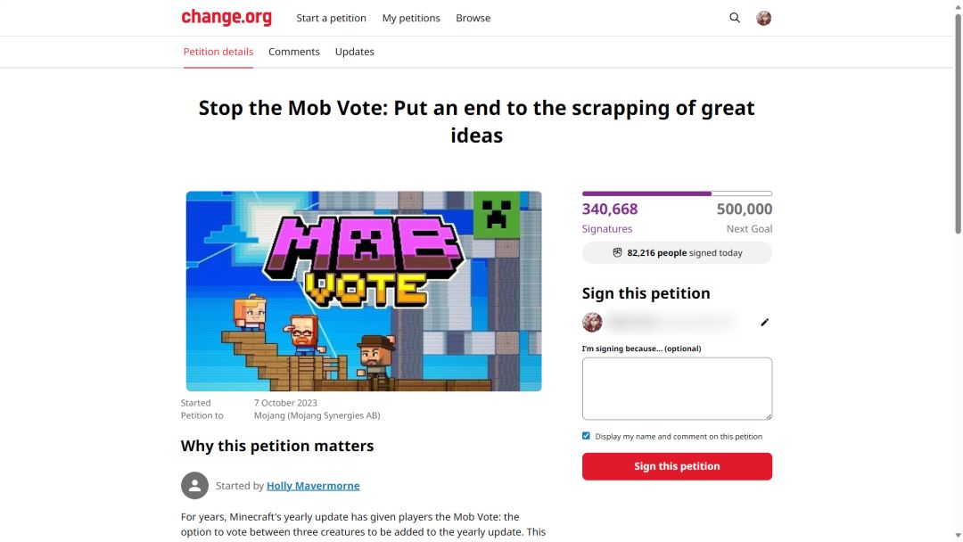963x542 pixels.
Task: Click the Mob Vote petition image
Action: 364,291
